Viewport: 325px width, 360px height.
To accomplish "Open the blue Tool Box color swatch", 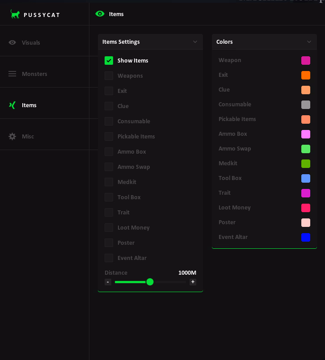I will pyautogui.click(x=306, y=178).
